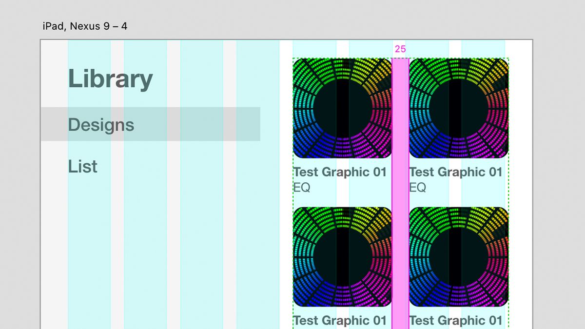Select the bottom-right circular spectrum icon
This screenshot has height=329, width=585.
458,256
